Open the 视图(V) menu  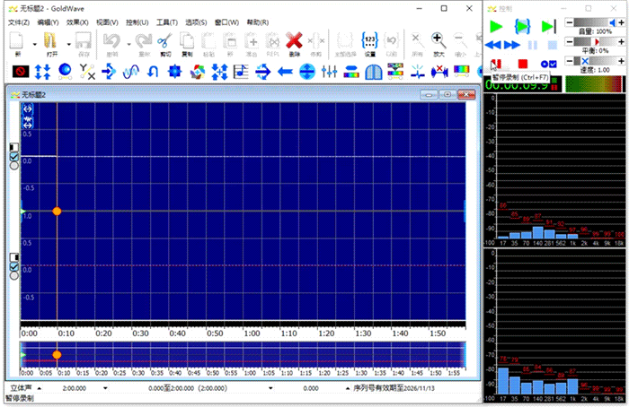click(107, 22)
